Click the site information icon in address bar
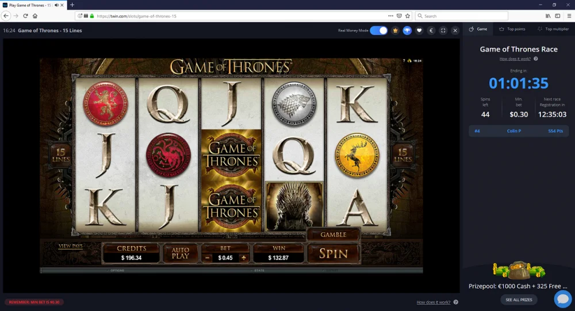The image size is (575, 311). pos(80,16)
